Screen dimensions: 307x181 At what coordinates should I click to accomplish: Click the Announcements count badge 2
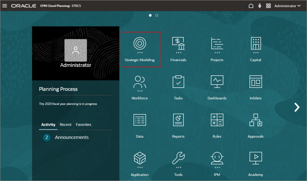[x=47, y=138]
